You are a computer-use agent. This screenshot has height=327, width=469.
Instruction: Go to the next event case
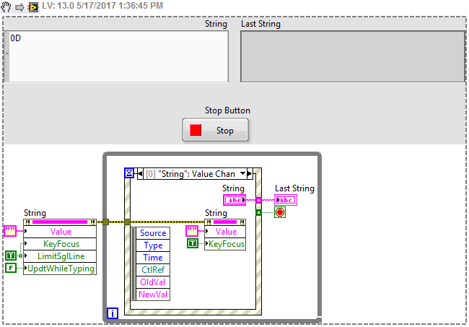coord(250,174)
